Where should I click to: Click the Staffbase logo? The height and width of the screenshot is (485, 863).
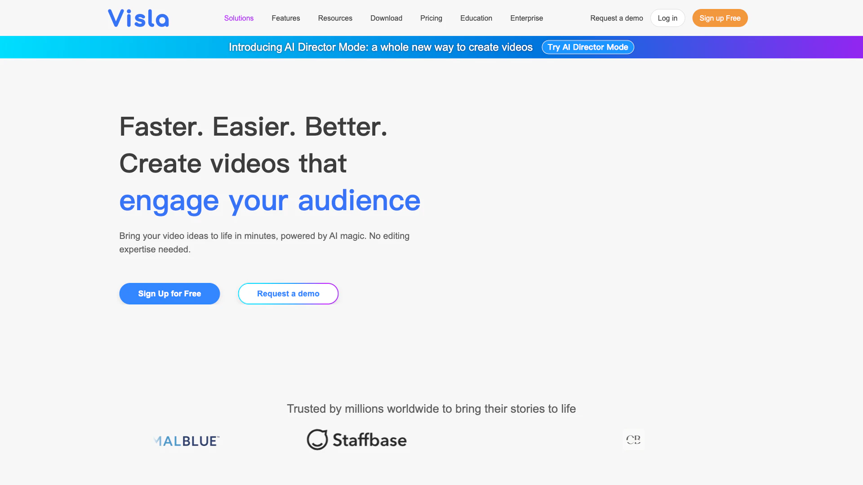(356, 440)
